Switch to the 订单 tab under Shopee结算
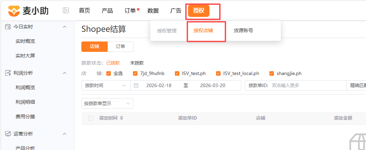366x150 pixels. (x=120, y=47)
